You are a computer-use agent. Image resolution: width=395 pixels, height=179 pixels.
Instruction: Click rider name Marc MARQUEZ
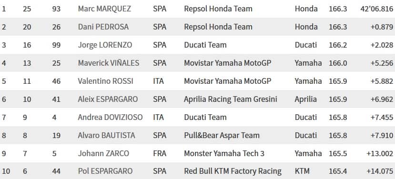pyautogui.click(x=104, y=9)
